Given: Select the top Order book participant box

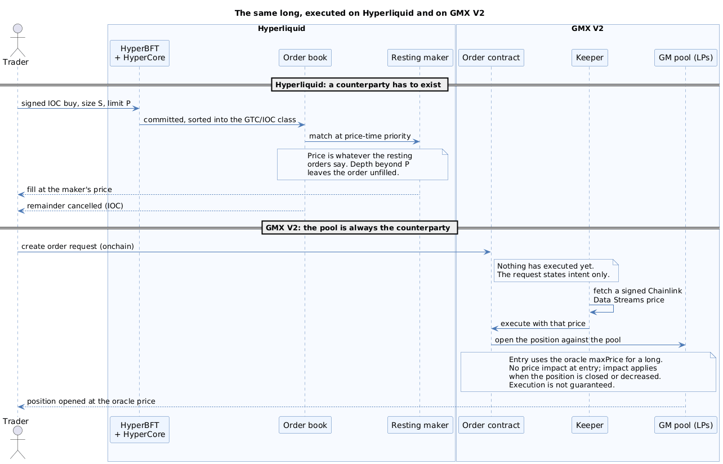Looking at the screenshot, I should [305, 58].
